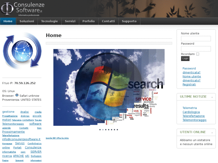Click the medie tag link
Image resolution: width=218 pixels, height=163 pixels.
click(x=38, y=112)
